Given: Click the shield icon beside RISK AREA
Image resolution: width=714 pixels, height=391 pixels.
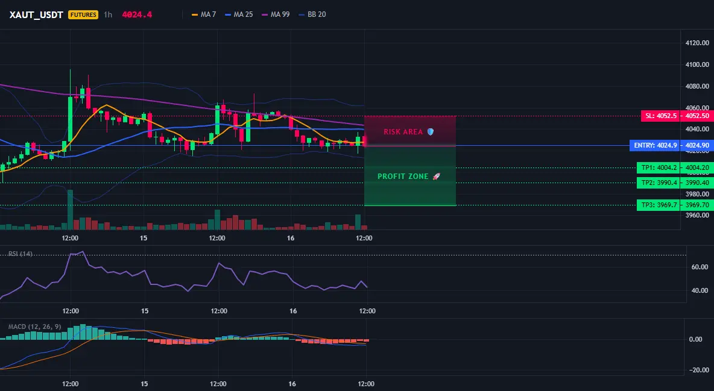Looking at the screenshot, I should tap(431, 131).
